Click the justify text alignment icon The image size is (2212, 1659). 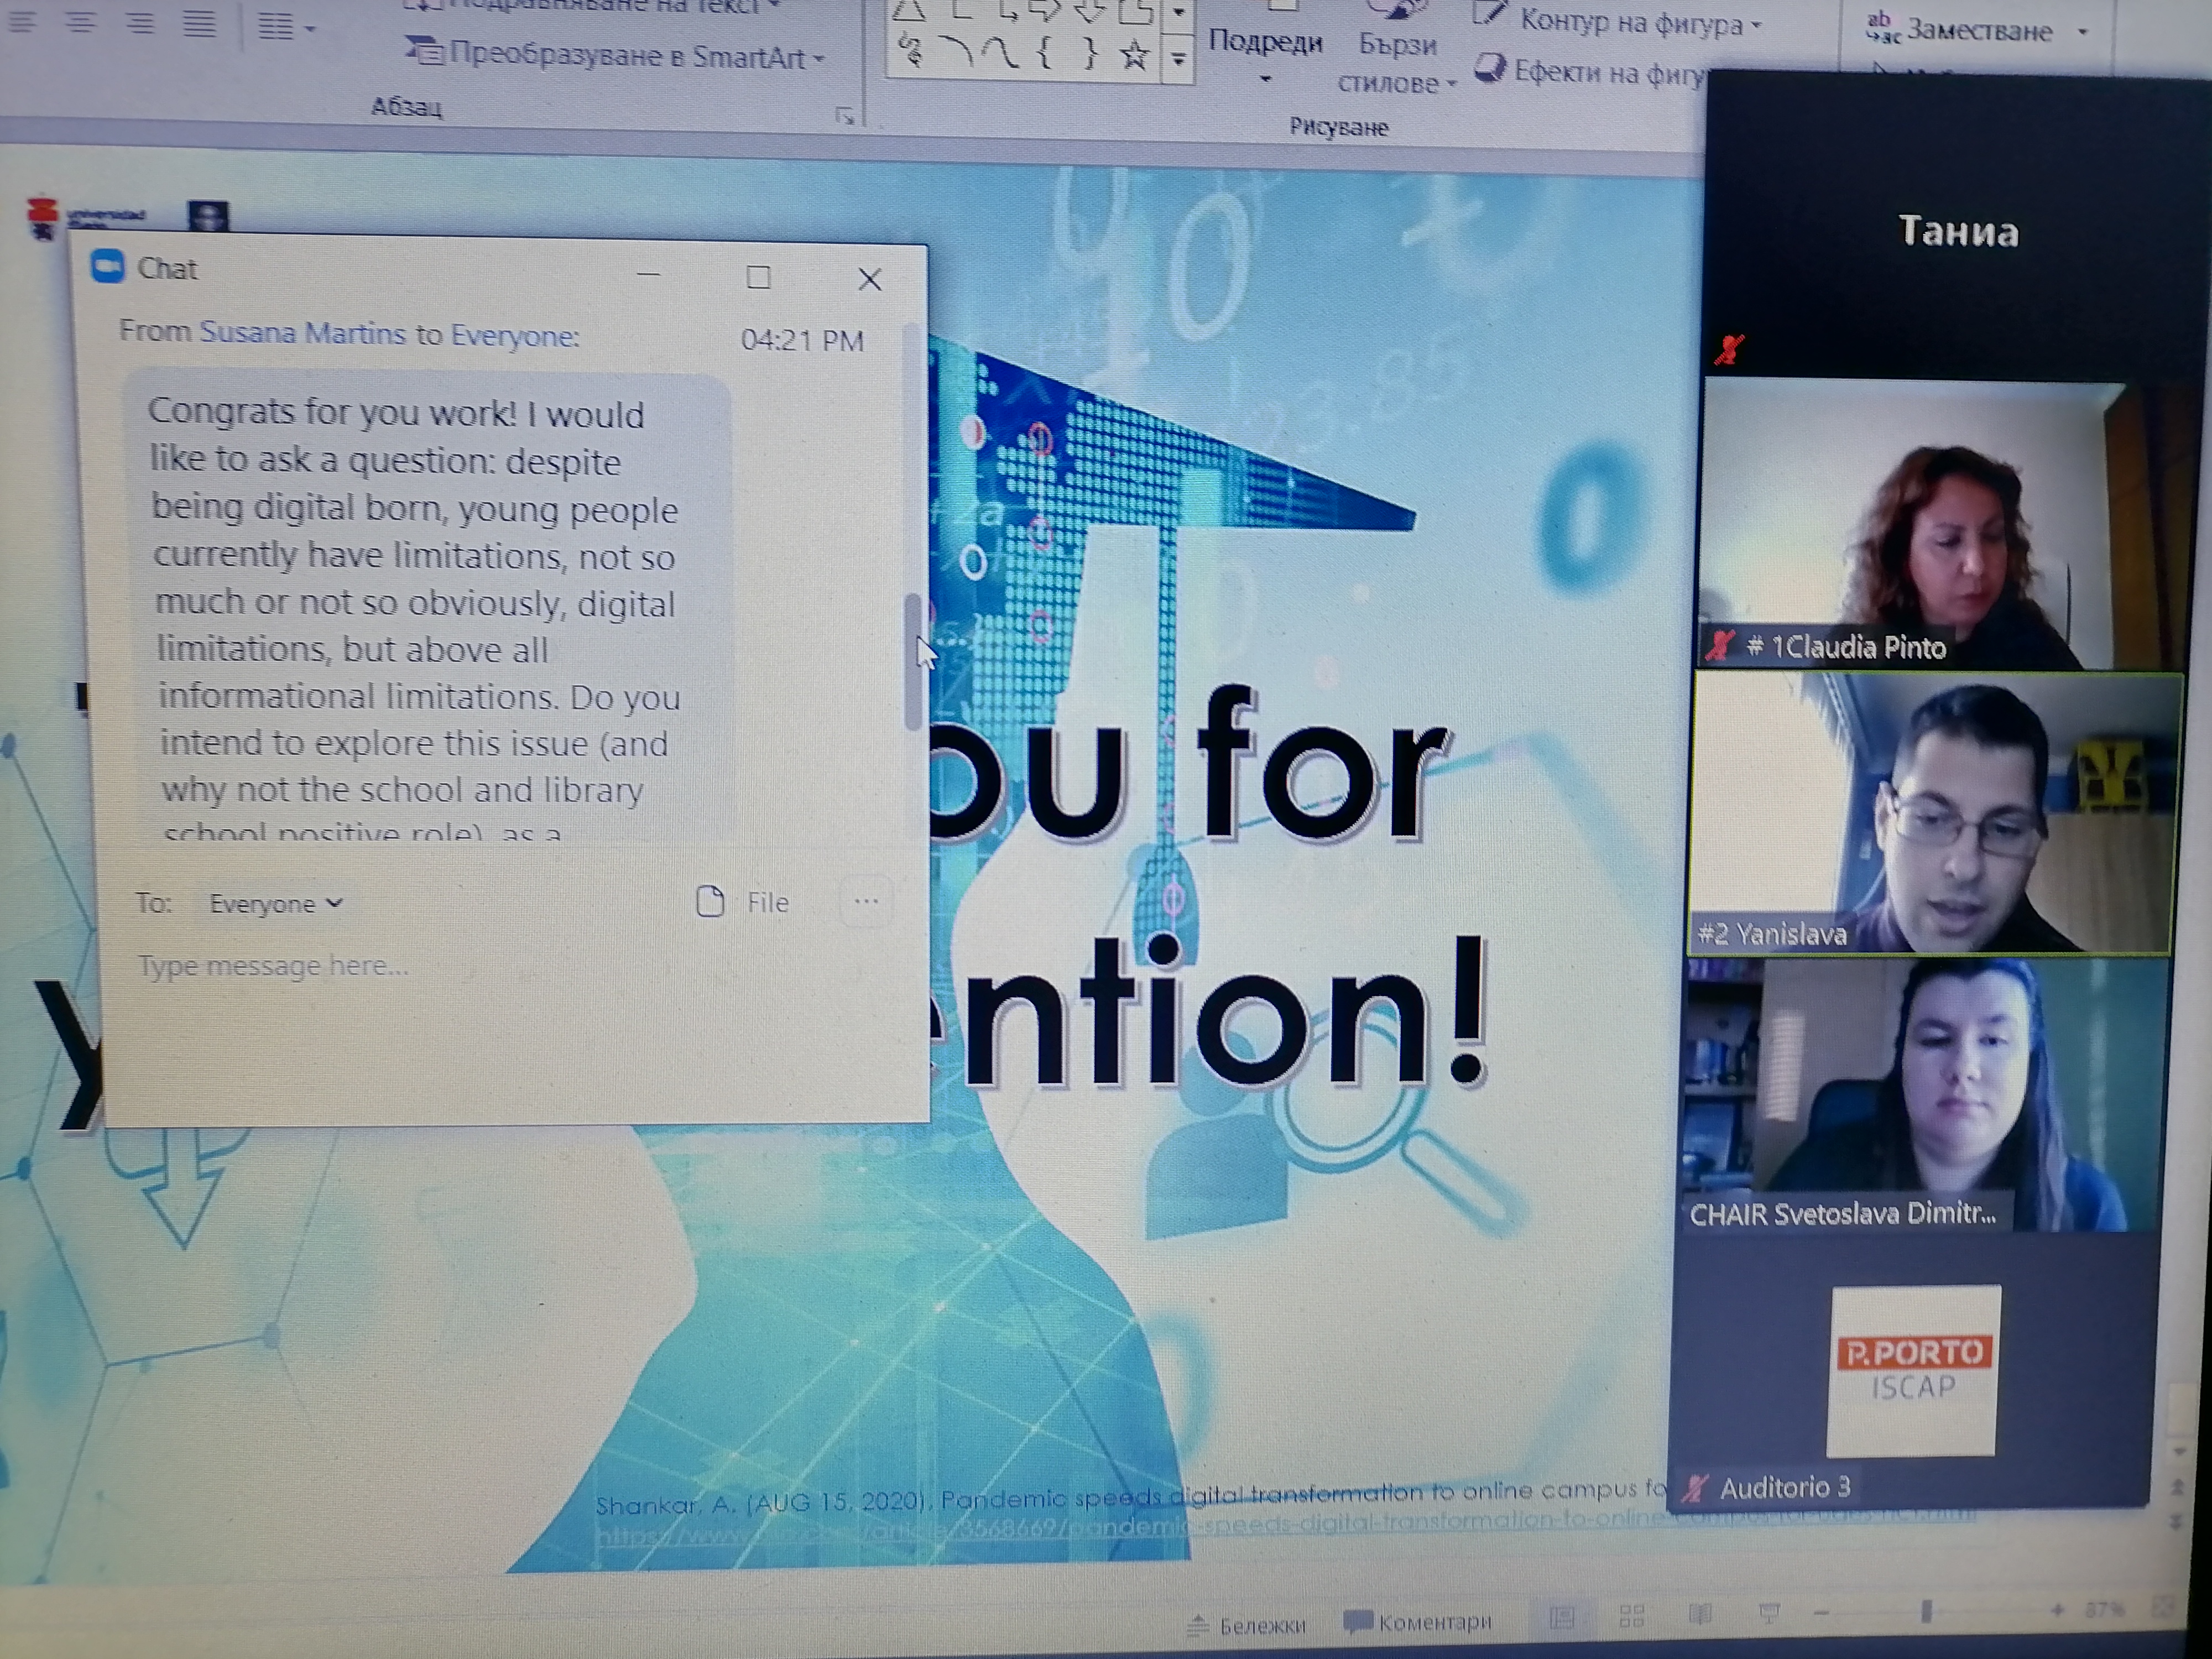(x=199, y=23)
